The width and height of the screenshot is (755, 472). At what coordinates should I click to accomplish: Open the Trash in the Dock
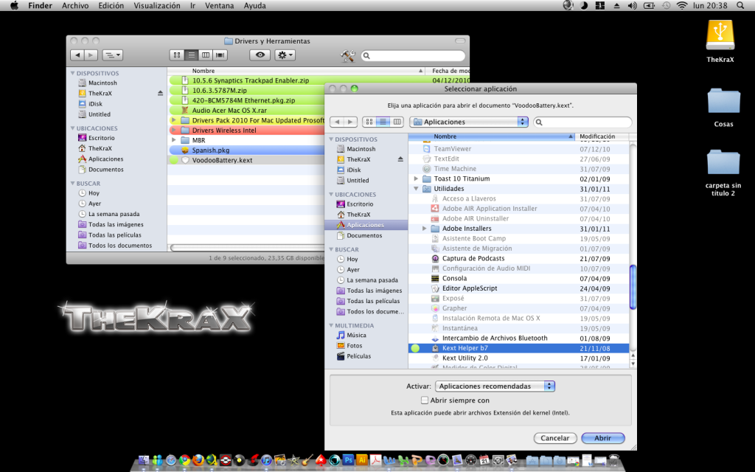coord(614,460)
